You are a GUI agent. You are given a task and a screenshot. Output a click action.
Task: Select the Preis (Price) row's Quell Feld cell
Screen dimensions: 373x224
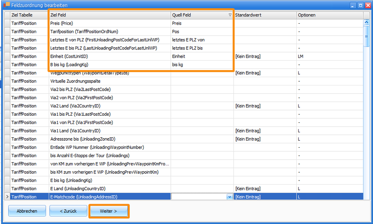[202, 23]
